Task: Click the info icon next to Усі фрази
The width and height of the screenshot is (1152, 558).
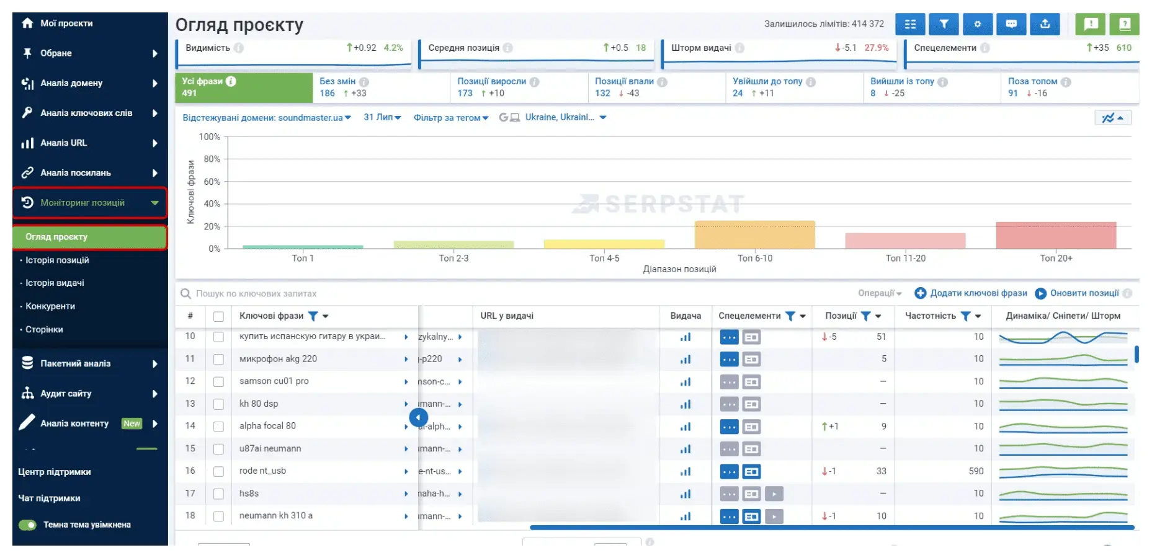Action: pyautogui.click(x=231, y=81)
